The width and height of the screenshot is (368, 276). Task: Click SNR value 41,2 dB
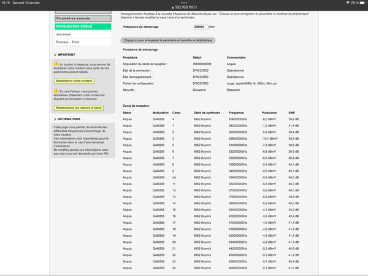click(x=293, y=255)
